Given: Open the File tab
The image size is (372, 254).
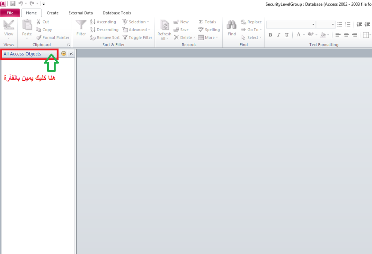Looking at the screenshot, I should click(10, 13).
